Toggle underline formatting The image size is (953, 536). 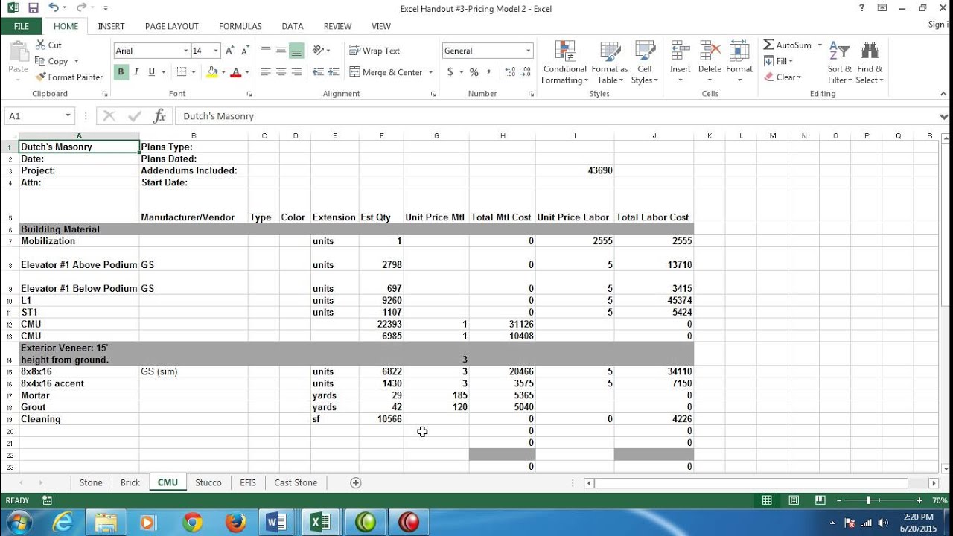click(152, 72)
